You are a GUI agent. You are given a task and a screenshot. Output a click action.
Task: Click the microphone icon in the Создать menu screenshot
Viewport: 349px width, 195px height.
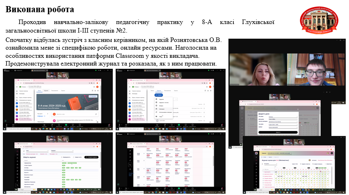coord(119,125)
